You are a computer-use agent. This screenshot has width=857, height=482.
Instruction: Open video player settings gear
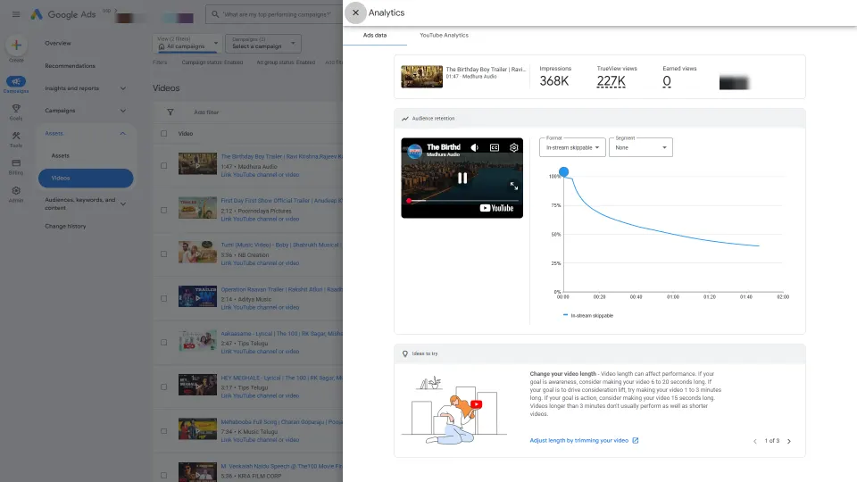(x=514, y=147)
